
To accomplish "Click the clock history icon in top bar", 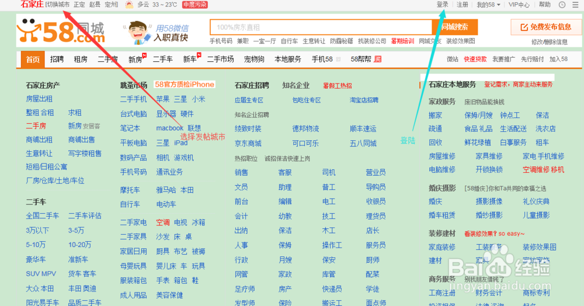I will coord(562,5).
